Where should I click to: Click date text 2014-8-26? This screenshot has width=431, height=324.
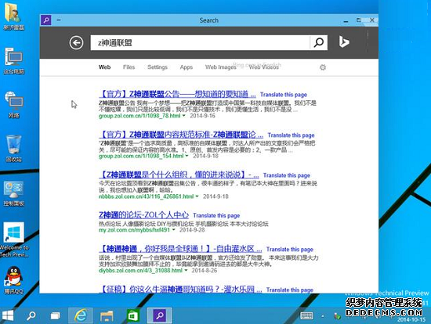click(x=205, y=271)
